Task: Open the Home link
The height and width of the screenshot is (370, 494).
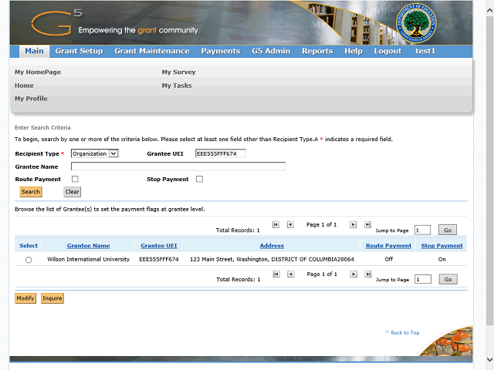Action: coord(24,86)
